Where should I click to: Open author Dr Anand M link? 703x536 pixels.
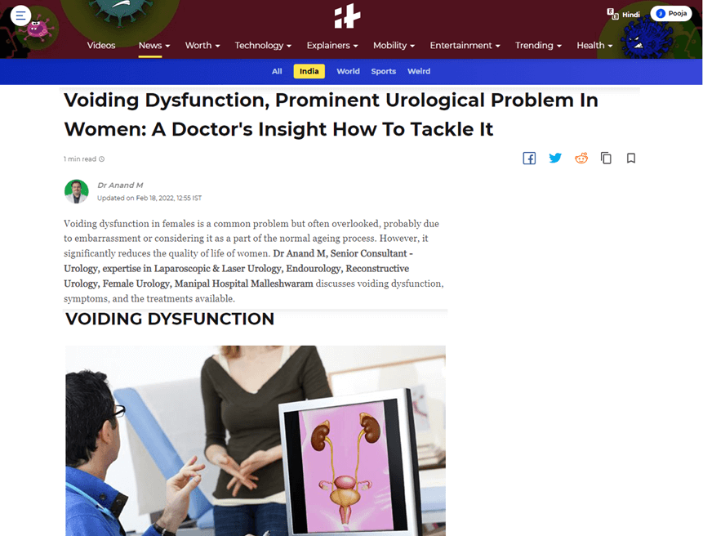pyautogui.click(x=120, y=185)
